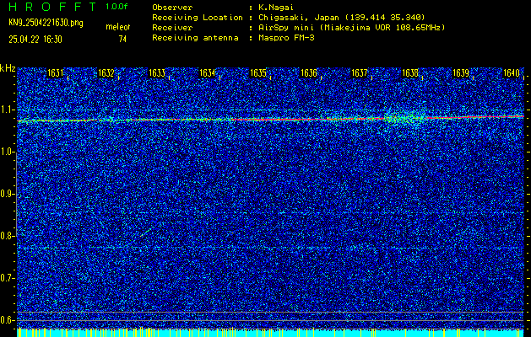Click the short diagonal streak near 0.8 kHz
Image resolution: width=531 pixels, height=337 pixels.
[144, 232]
